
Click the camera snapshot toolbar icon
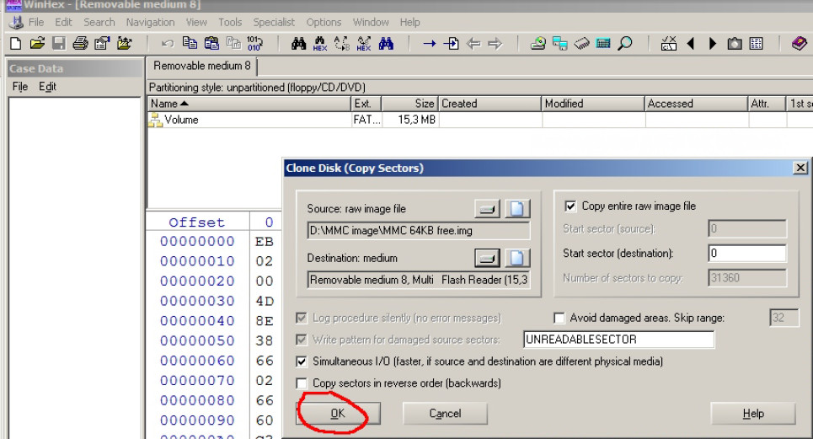734,44
